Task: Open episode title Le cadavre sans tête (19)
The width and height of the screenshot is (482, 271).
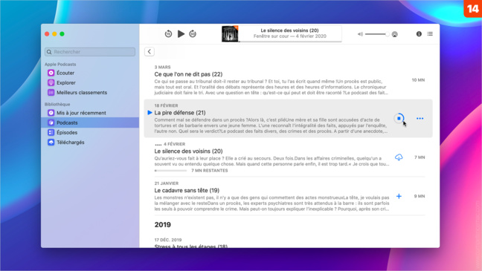Action: [x=187, y=190]
